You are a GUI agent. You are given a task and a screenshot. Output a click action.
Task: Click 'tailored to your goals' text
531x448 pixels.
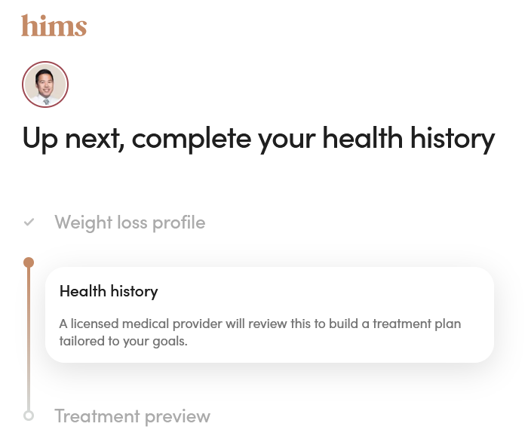pos(122,341)
